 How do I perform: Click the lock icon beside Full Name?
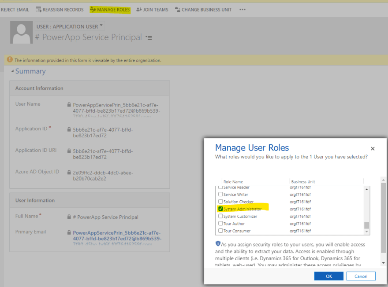69,217
